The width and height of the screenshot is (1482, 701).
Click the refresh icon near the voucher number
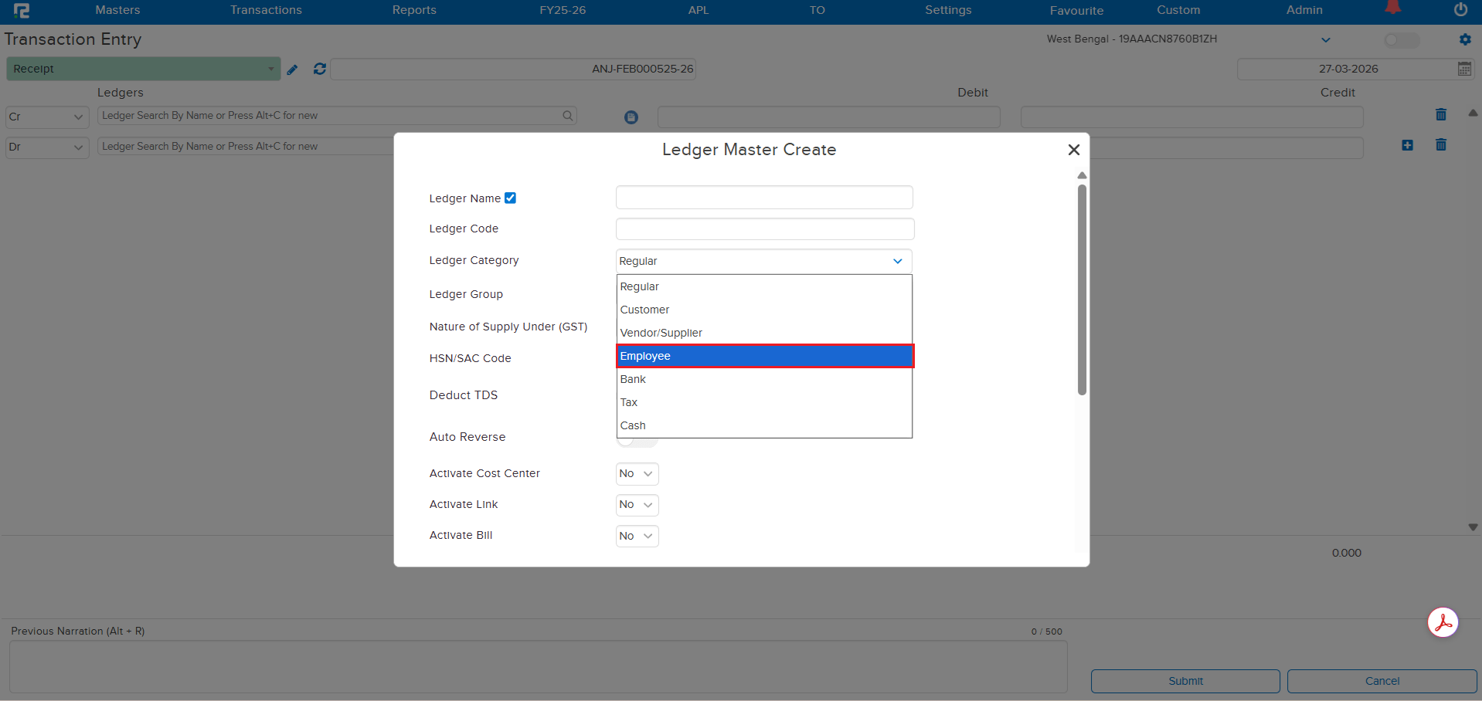(319, 69)
